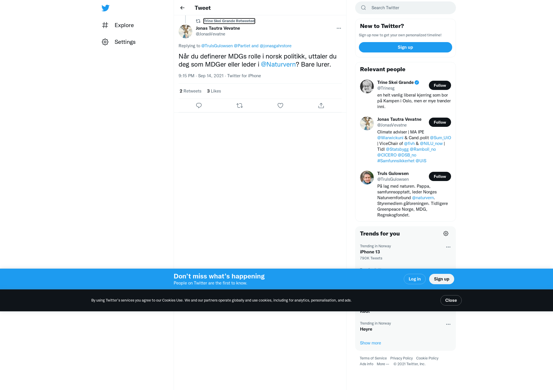Open Settings in the left sidebar
The height and width of the screenshot is (390, 553).
[119, 42]
